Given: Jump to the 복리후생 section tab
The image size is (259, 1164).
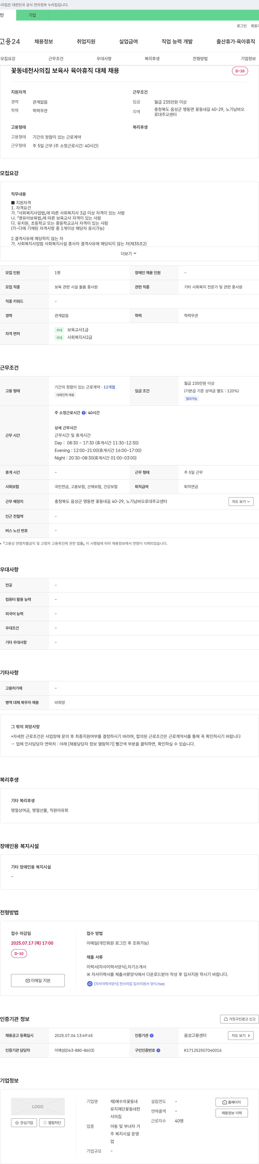Looking at the screenshot, I should coord(152,59).
